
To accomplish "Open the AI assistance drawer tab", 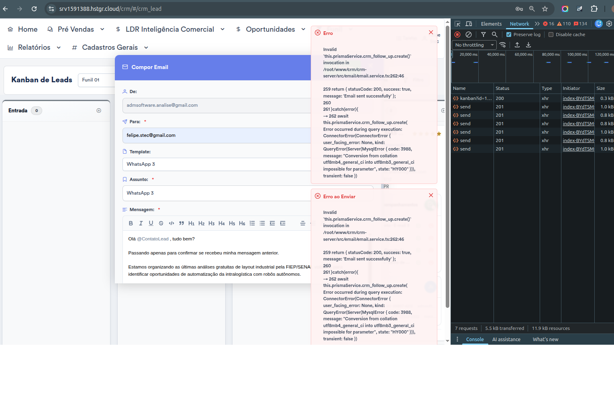I will (506, 340).
